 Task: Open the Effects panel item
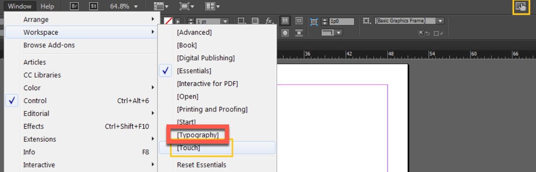pos(81,126)
